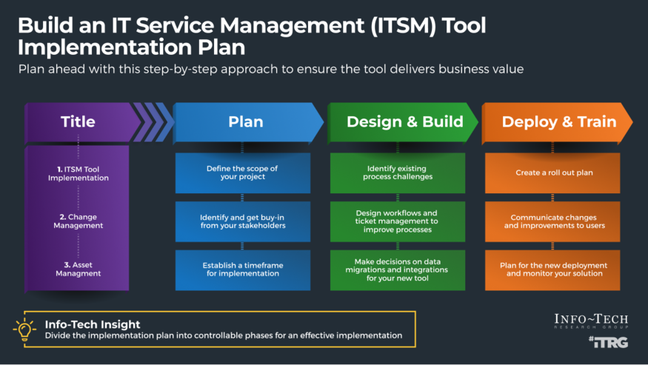Click the "Identify existing process challenges" box
This screenshot has width=648, height=365.
[398, 173]
